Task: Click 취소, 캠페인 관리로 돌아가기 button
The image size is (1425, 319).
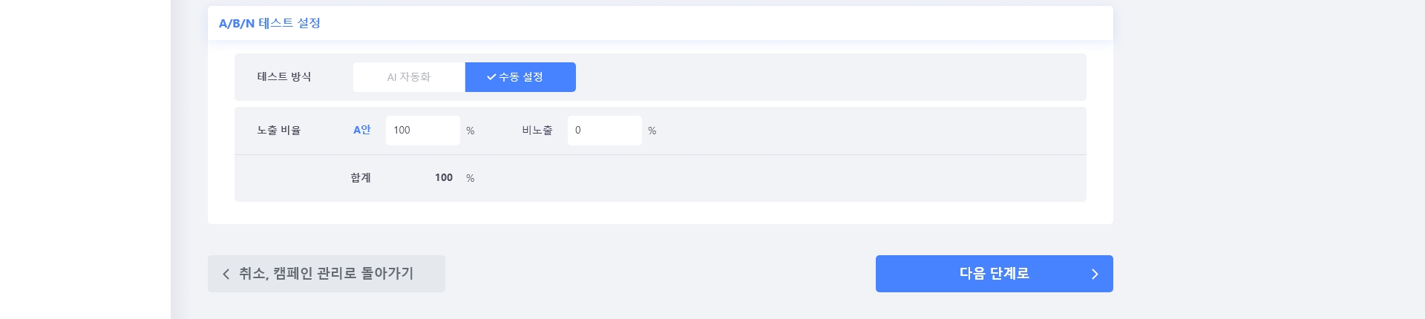Action: [x=327, y=274]
